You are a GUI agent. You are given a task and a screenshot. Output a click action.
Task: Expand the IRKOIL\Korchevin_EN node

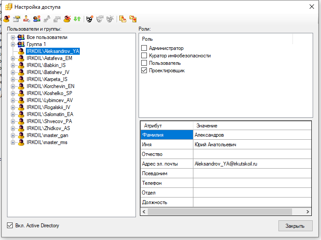13,86
